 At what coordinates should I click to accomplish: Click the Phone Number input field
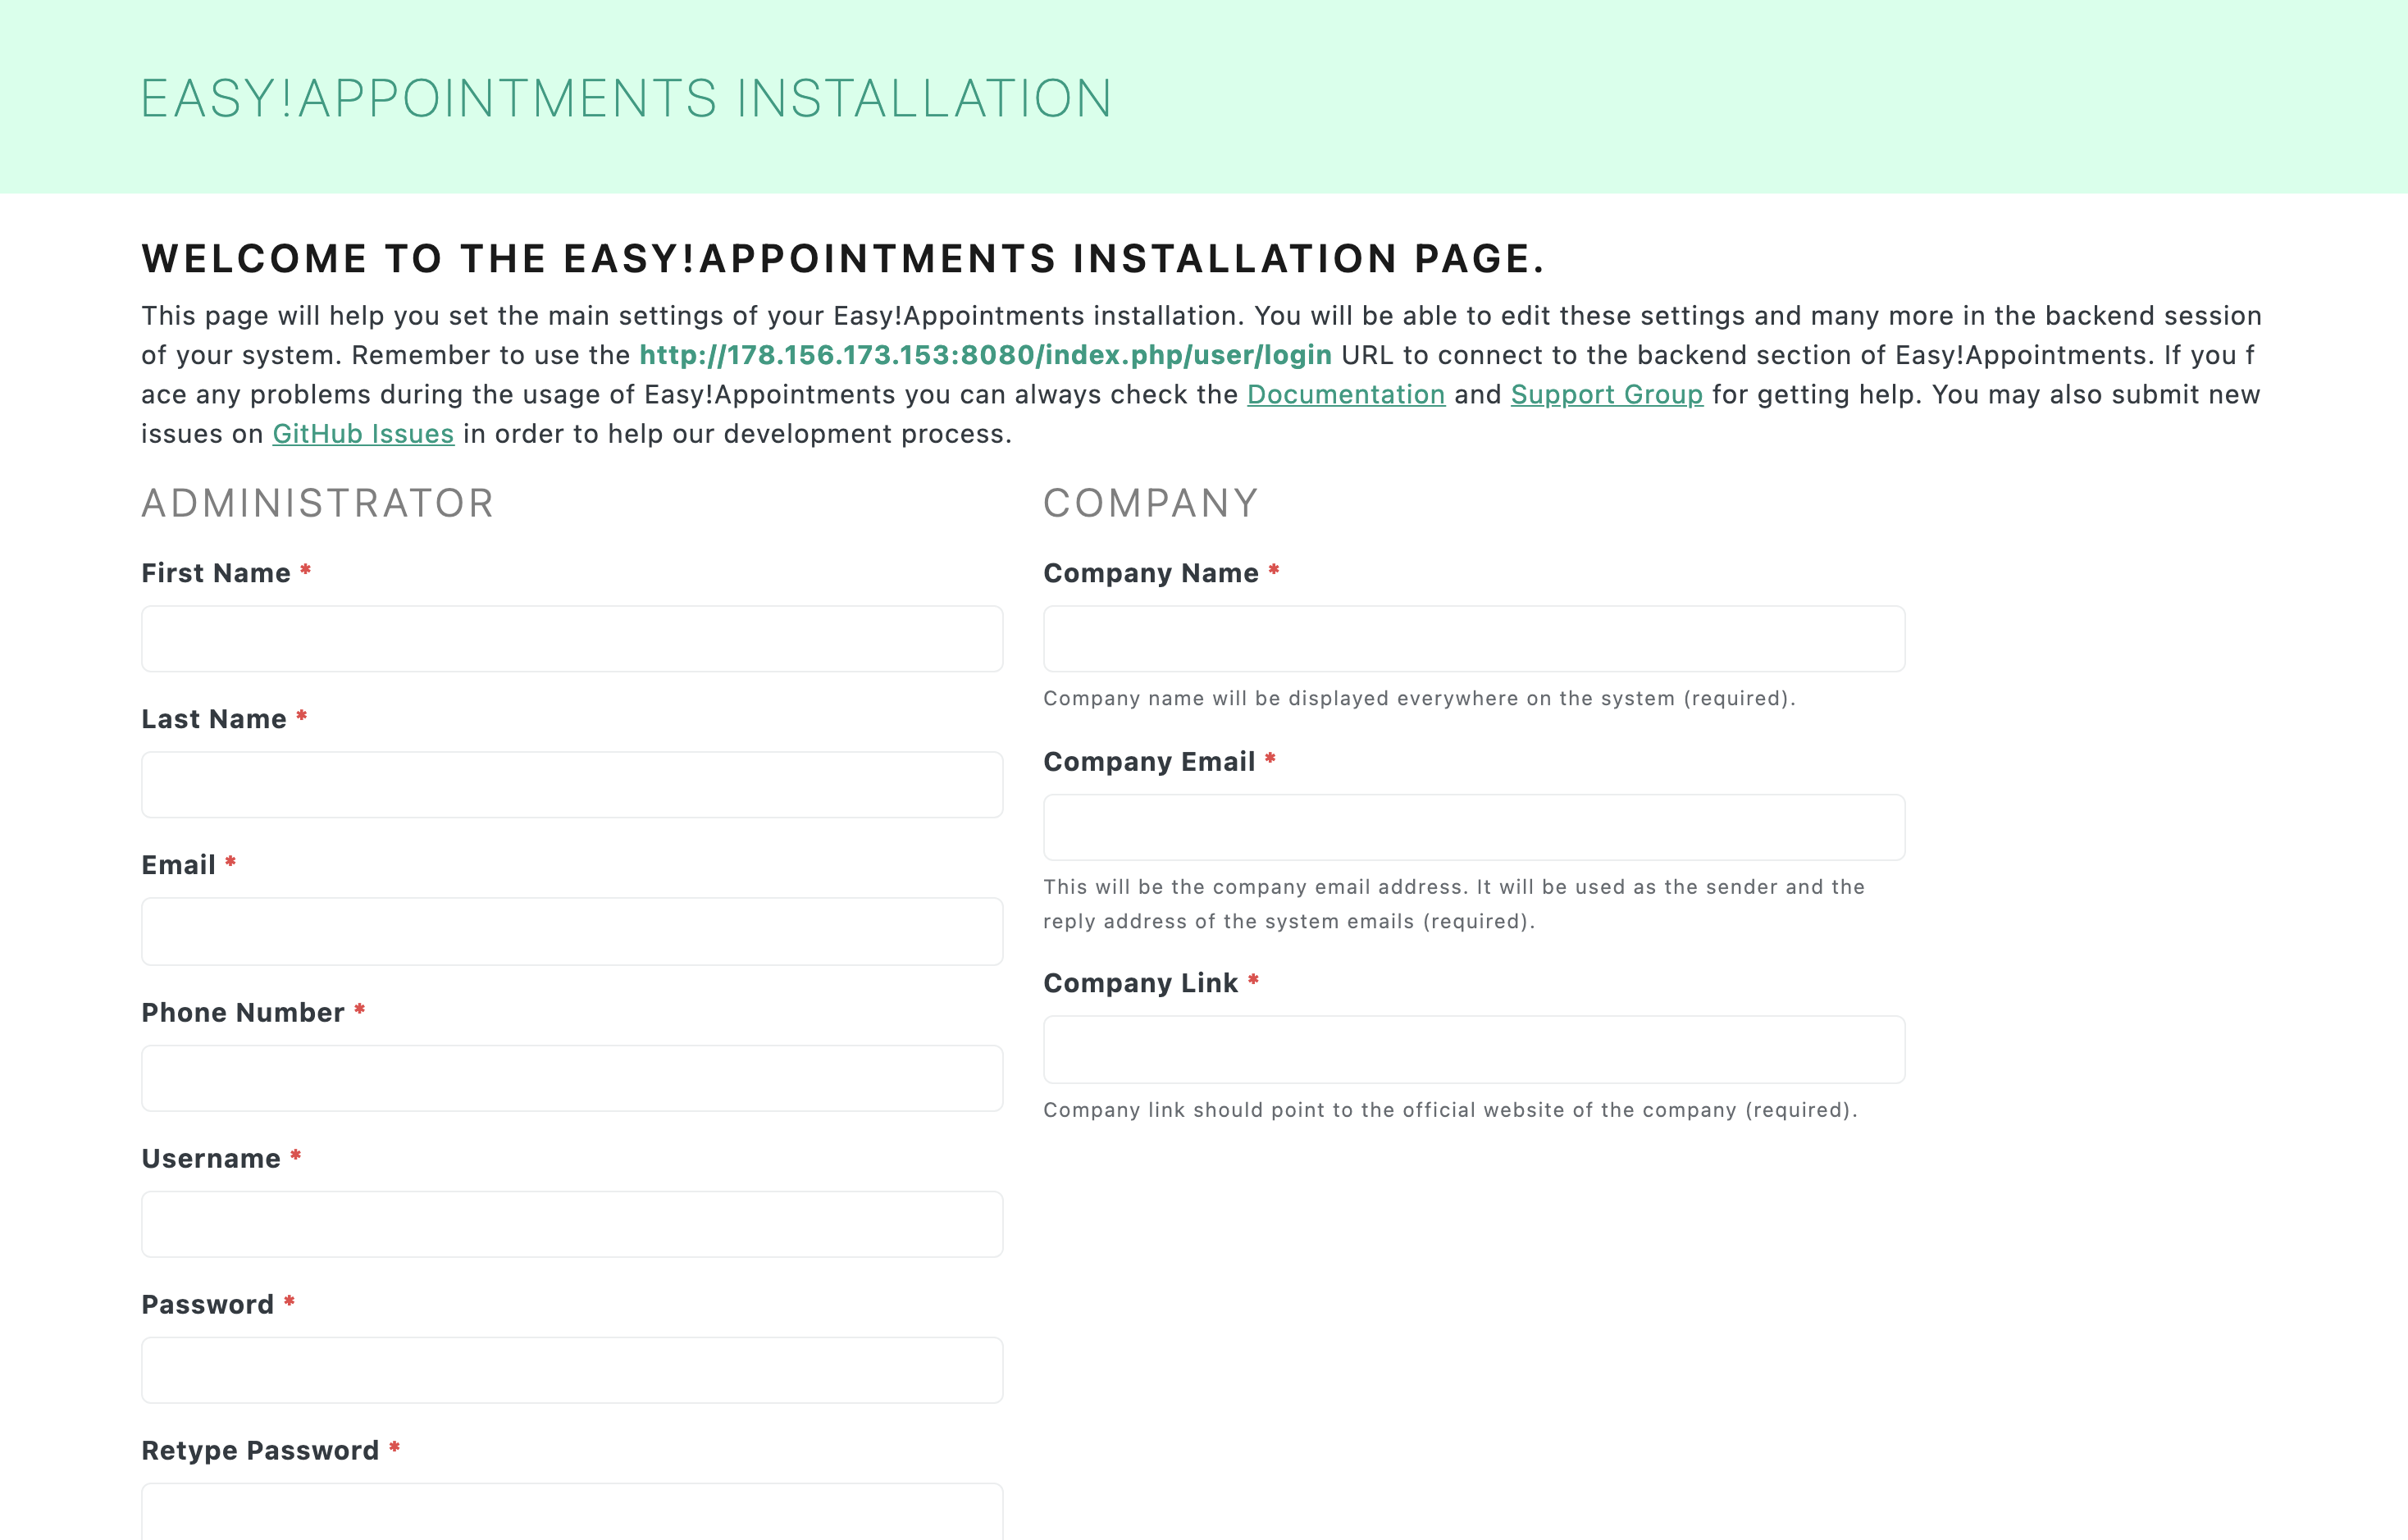coord(572,1078)
